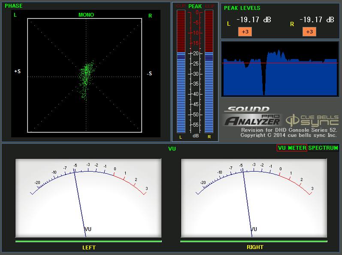
Task: Click the RIGHT VU meter dial
Action: click(254, 198)
